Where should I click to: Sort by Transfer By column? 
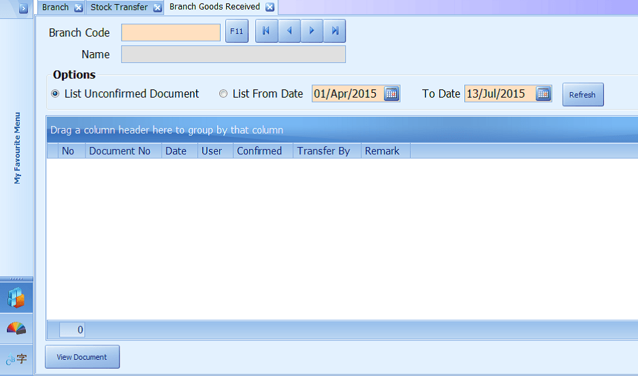(327, 150)
